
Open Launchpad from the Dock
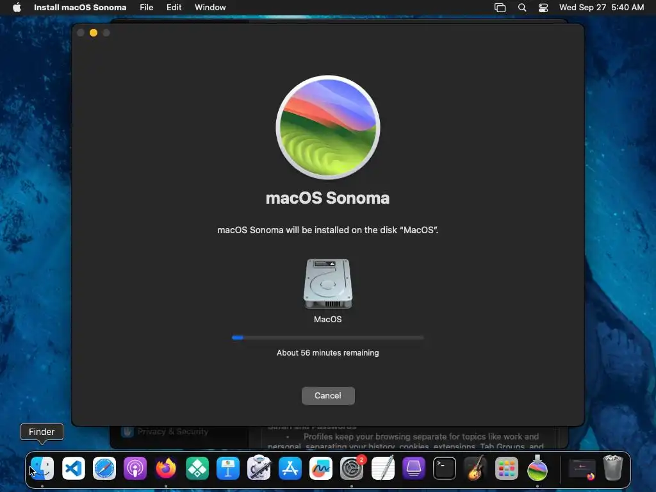pos(506,468)
